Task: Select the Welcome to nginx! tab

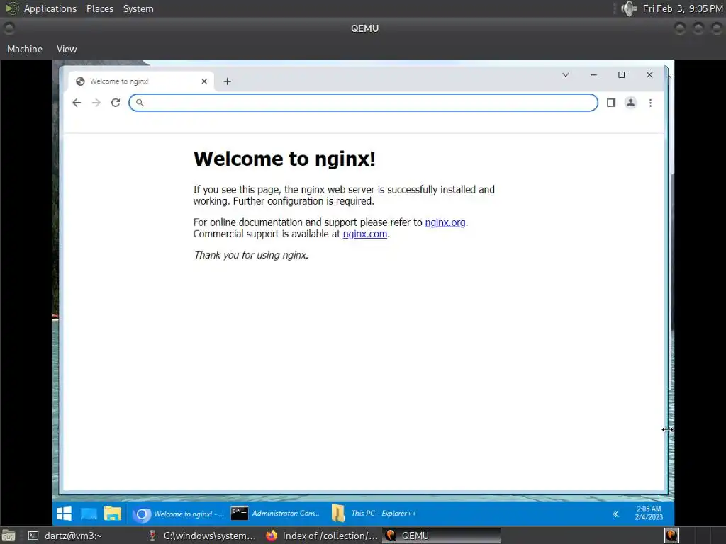Action: [x=141, y=81]
